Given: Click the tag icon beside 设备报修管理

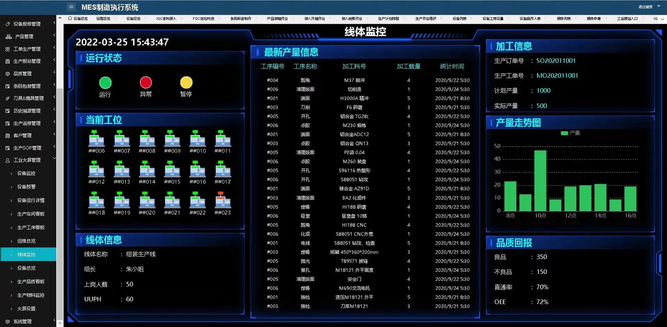Looking at the screenshot, I should (8, 24).
